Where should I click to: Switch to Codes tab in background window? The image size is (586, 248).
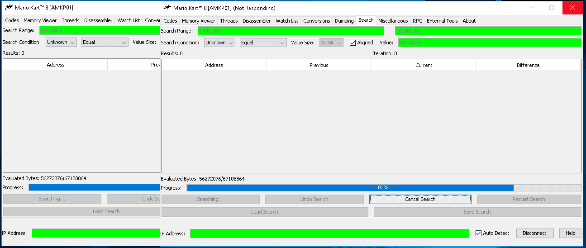pos(12,20)
